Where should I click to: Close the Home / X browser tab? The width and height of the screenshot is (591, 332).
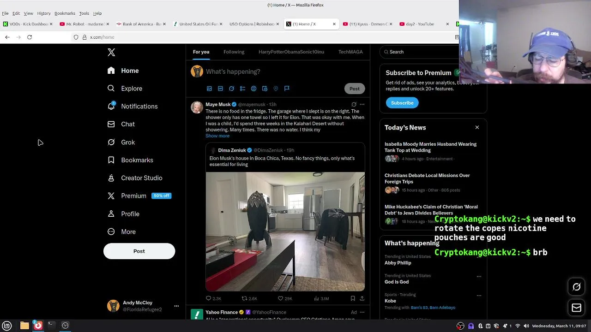click(x=334, y=24)
